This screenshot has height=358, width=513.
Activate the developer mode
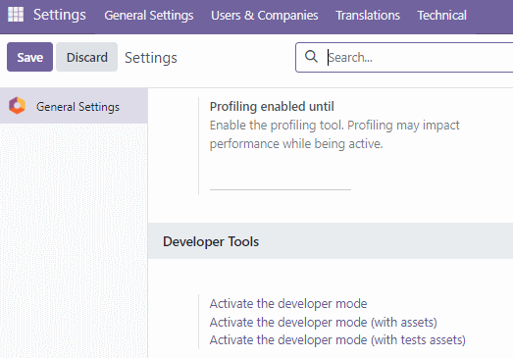[288, 304]
